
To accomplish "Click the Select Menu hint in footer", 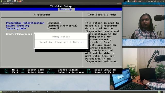I will point(33,72).
